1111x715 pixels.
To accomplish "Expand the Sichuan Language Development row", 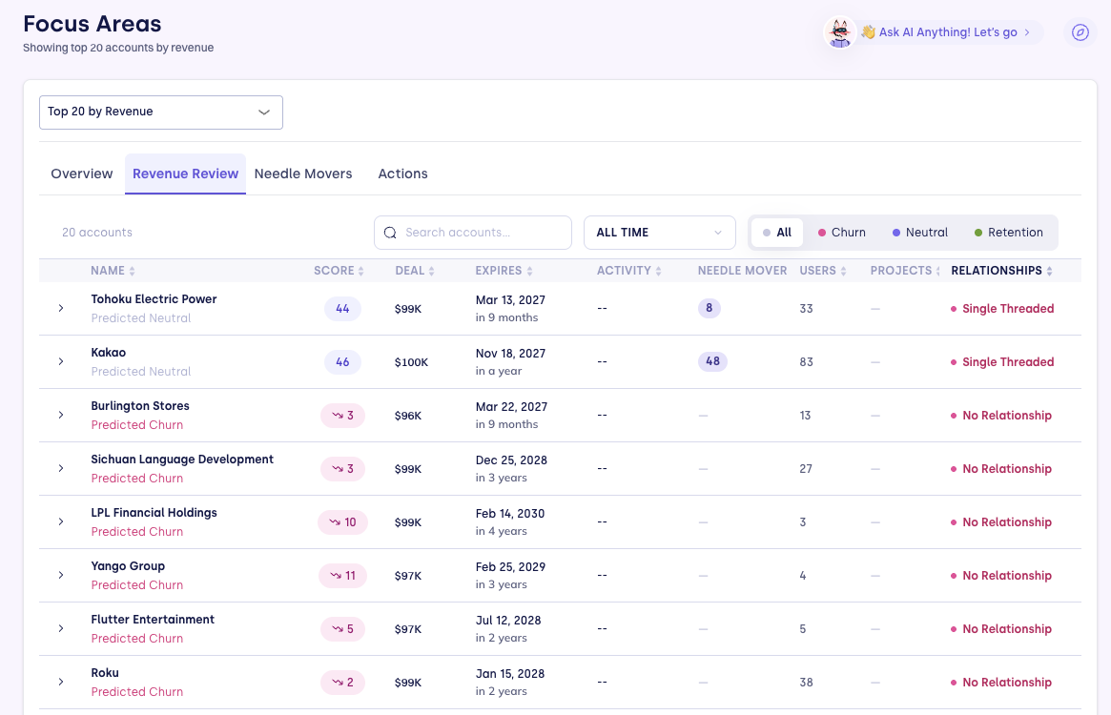I will [x=61, y=468].
